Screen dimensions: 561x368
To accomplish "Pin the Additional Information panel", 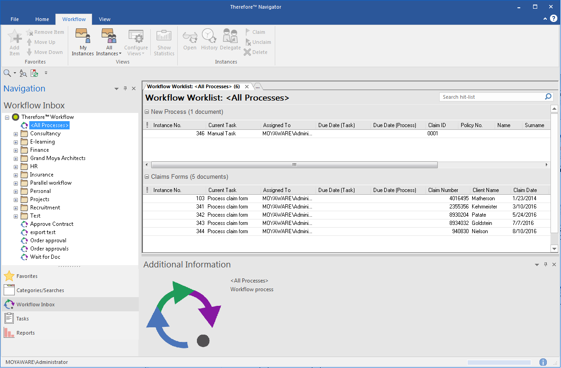I will [545, 264].
